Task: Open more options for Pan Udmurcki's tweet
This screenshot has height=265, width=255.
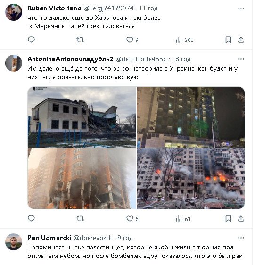Action: (x=241, y=238)
